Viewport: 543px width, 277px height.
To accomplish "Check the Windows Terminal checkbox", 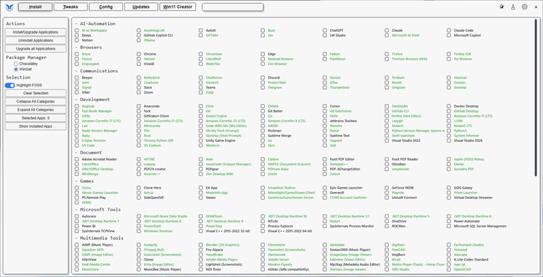I will pos(139,231).
